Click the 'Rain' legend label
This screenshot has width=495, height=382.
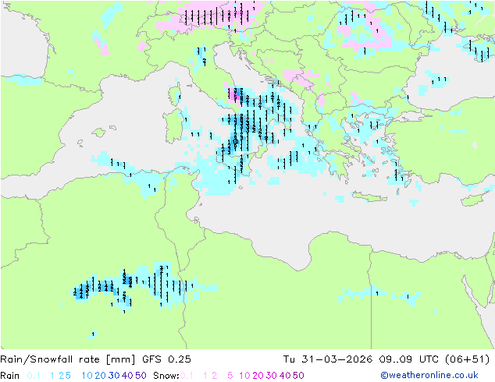click(10, 376)
